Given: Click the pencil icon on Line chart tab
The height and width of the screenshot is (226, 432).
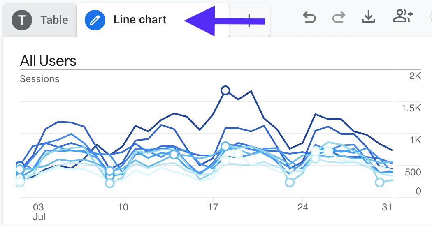Looking at the screenshot, I should pyautogui.click(x=95, y=20).
